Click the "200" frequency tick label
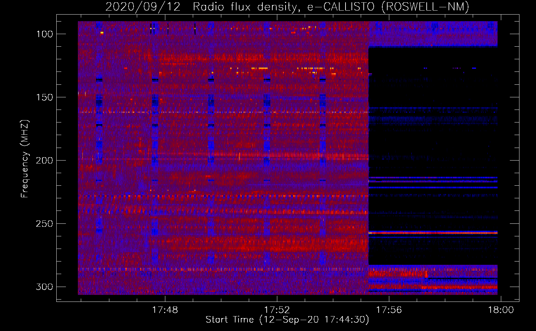536x331 pixels. pyautogui.click(x=44, y=161)
